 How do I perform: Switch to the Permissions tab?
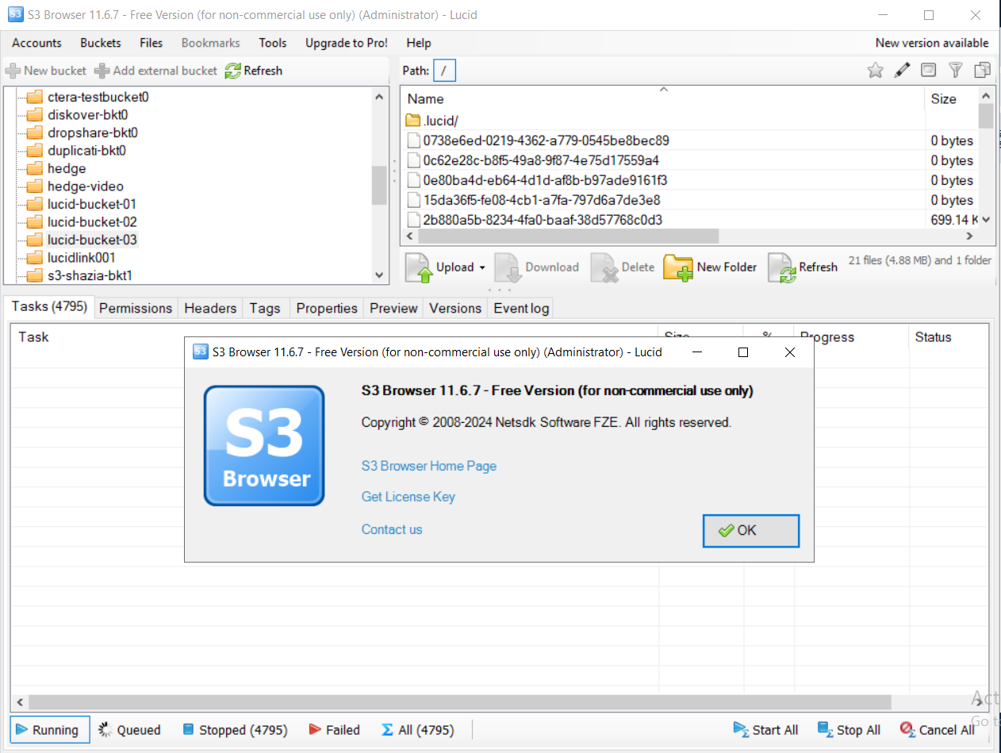pos(136,308)
